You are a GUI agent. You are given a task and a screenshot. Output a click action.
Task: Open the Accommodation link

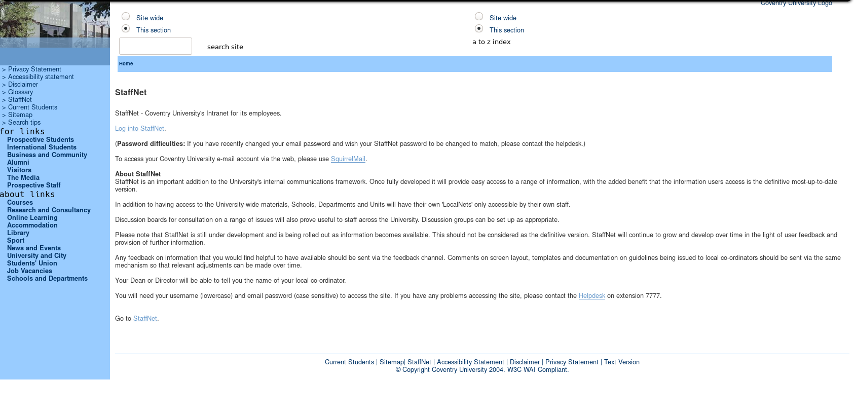(x=32, y=225)
